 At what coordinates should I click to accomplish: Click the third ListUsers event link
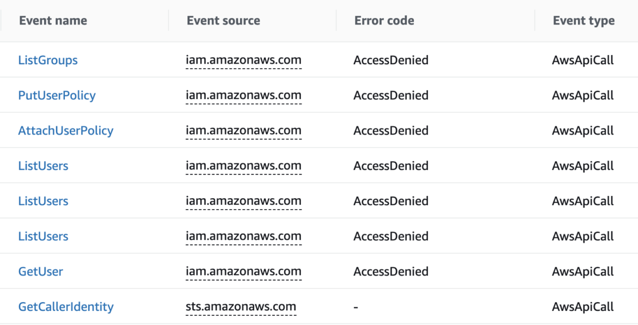click(x=43, y=236)
